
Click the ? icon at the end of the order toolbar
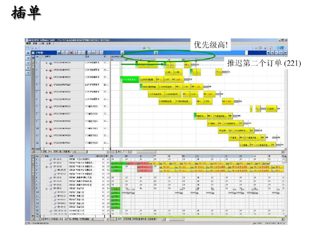coord(102,53)
